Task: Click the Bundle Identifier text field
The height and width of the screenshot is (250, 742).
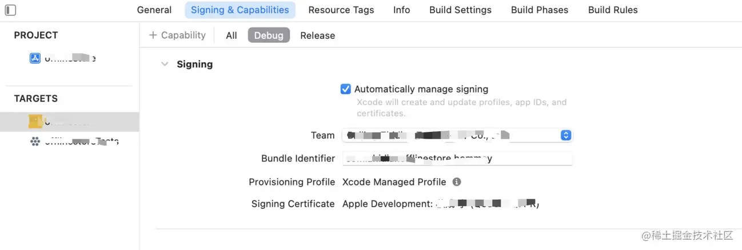Action: coord(457,159)
